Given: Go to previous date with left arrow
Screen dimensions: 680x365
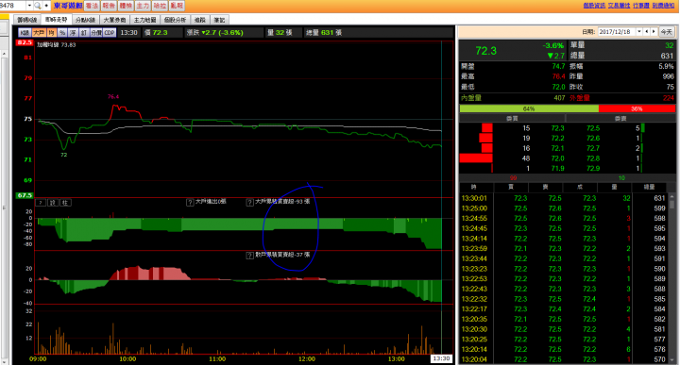Looking at the screenshot, I should coord(647,32).
